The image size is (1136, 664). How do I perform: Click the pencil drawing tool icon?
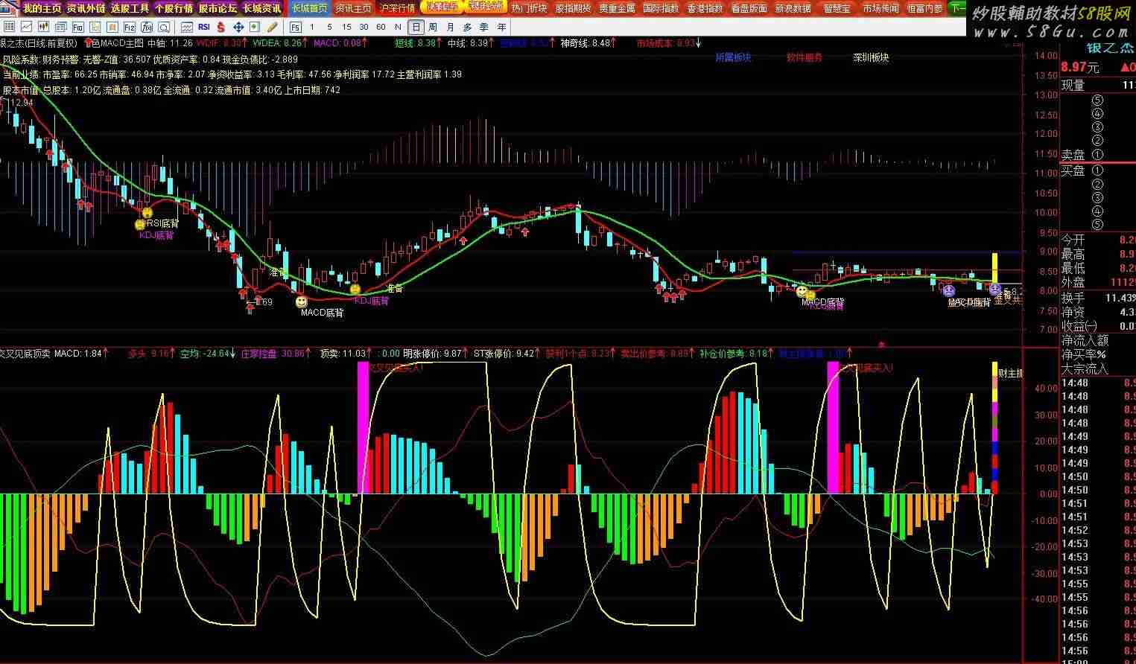point(272,28)
